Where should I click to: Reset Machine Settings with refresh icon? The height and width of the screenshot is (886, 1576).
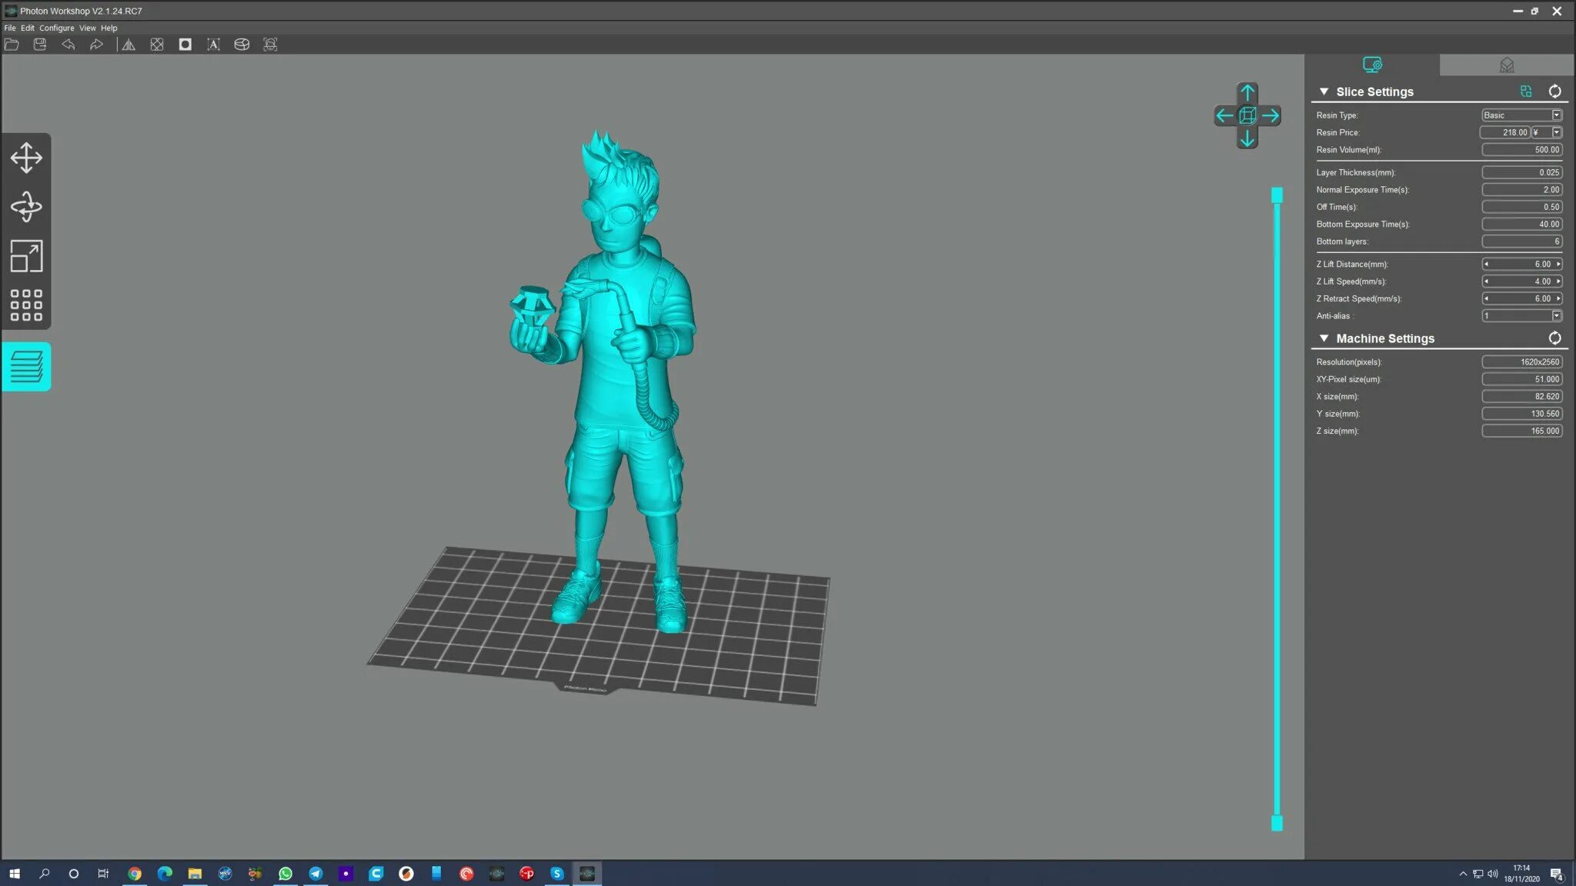[x=1554, y=338]
